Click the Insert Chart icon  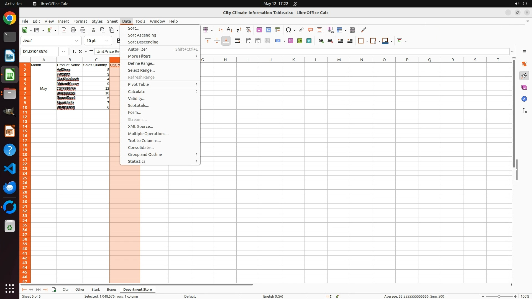pos(268,30)
